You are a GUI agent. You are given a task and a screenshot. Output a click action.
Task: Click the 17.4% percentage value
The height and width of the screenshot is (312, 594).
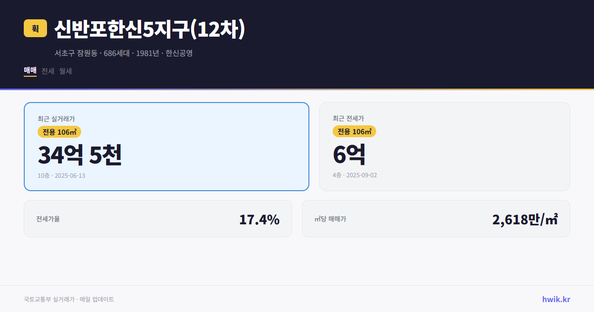[259, 218]
